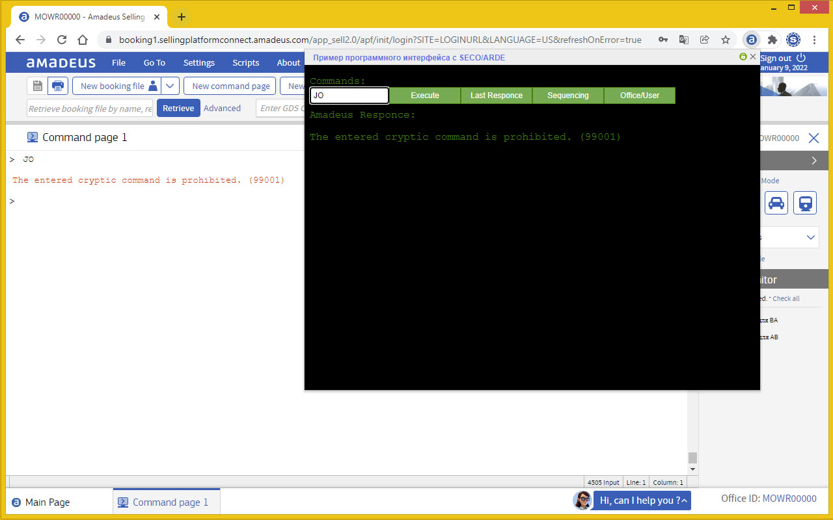
Task: Click scrollbar down arrow in command page
Action: (x=692, y=469)
